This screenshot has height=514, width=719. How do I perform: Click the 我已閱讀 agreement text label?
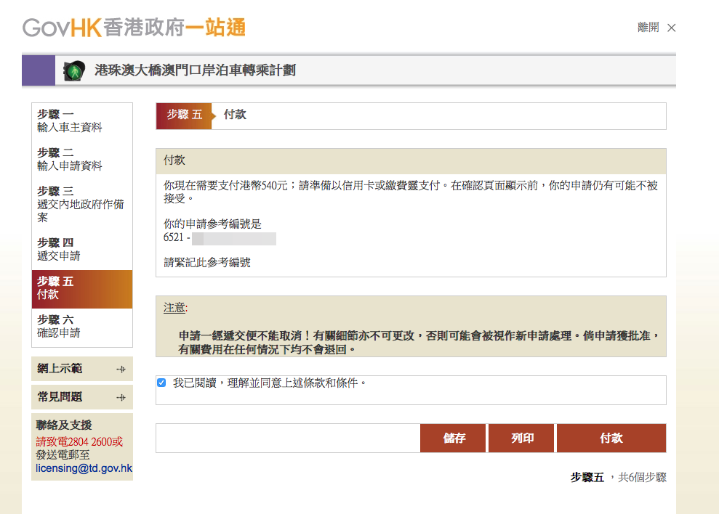point(270,383)
